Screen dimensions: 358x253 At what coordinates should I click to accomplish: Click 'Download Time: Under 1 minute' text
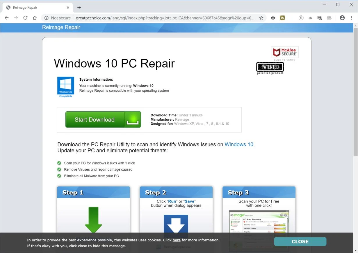click(x=177, y=115)
